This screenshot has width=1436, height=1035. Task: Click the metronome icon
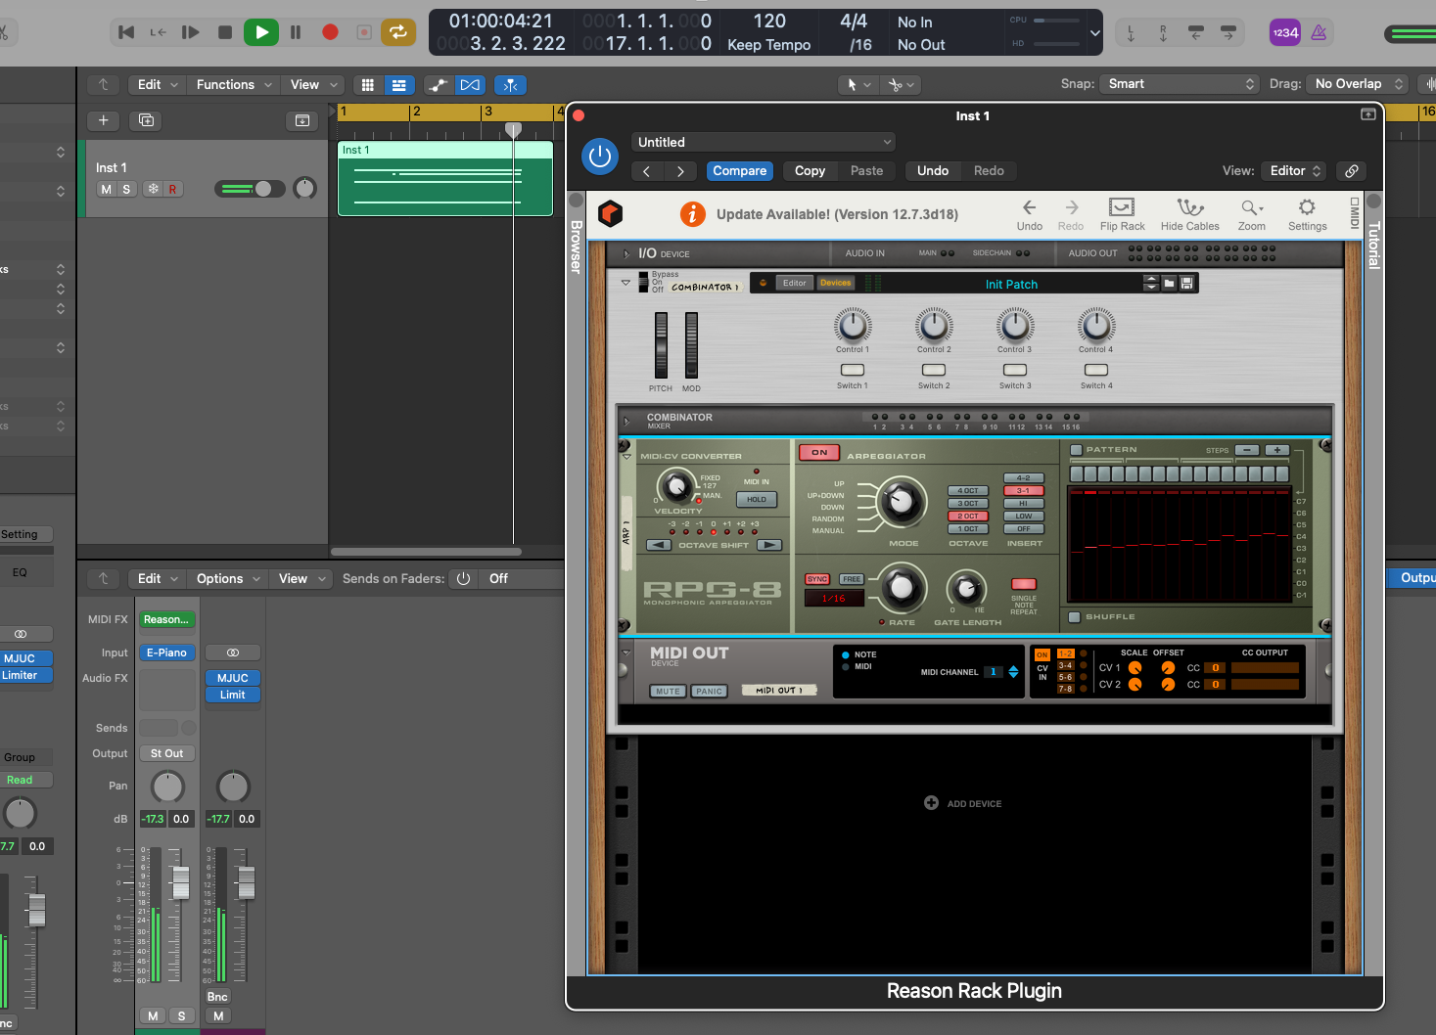[1319, 32]
